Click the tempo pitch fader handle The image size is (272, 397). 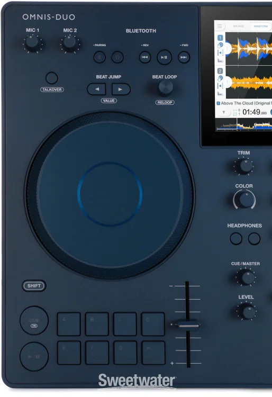(188, 326)
